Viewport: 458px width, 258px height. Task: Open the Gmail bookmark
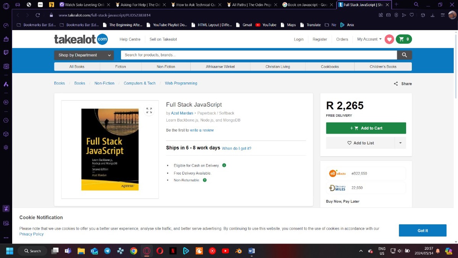244,25
